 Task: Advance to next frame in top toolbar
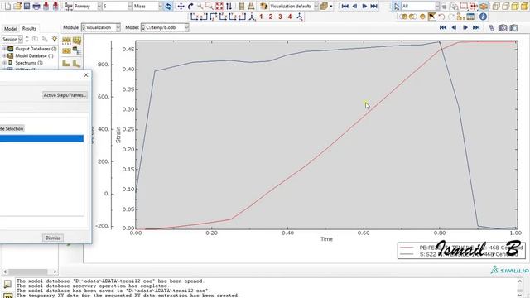pos(364,6)
